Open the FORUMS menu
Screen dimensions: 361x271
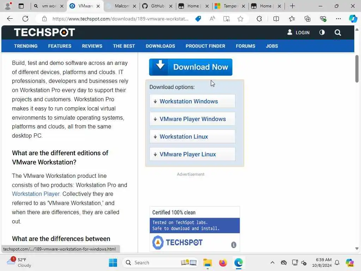245,46
